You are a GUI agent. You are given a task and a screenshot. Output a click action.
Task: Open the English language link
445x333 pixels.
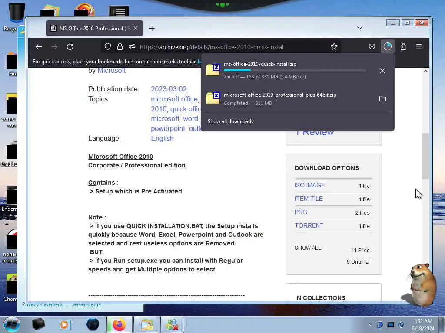(x=162, y=138)
